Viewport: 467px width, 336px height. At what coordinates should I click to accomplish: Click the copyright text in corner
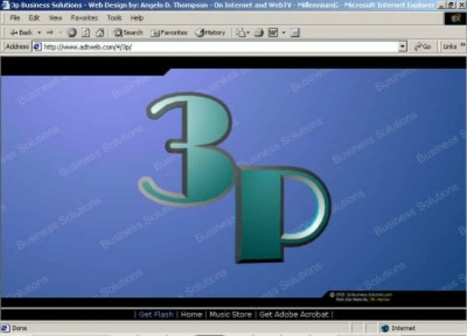[x=361, y=297]
